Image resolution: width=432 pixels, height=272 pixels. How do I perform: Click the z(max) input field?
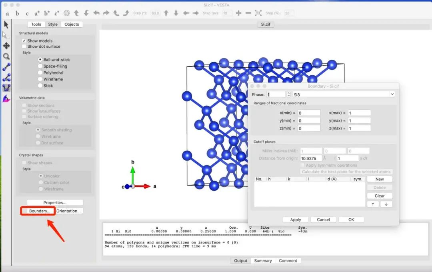point(359,128)
